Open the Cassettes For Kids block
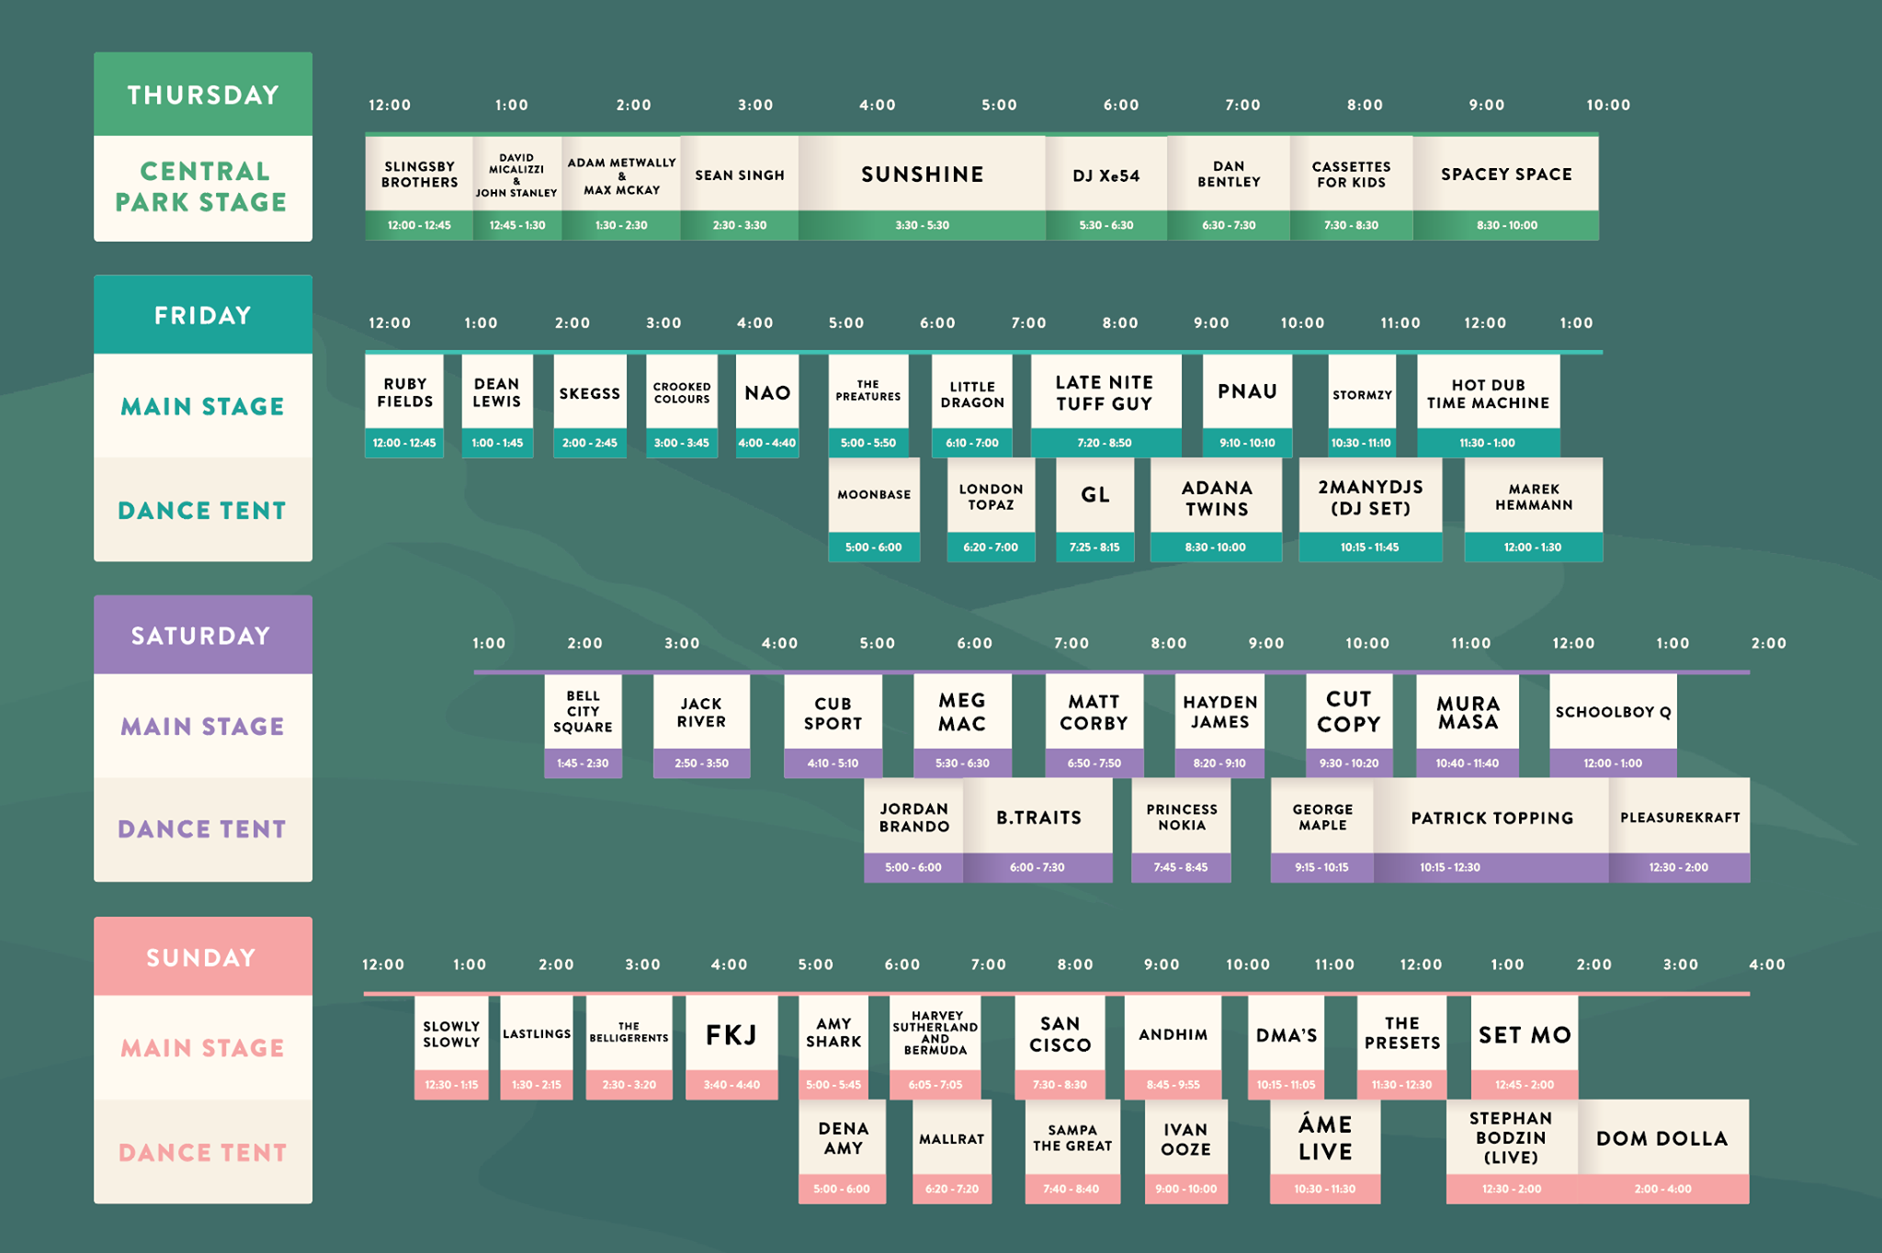Viewport: 1882px width, 1253px height. click(1351, 188)
